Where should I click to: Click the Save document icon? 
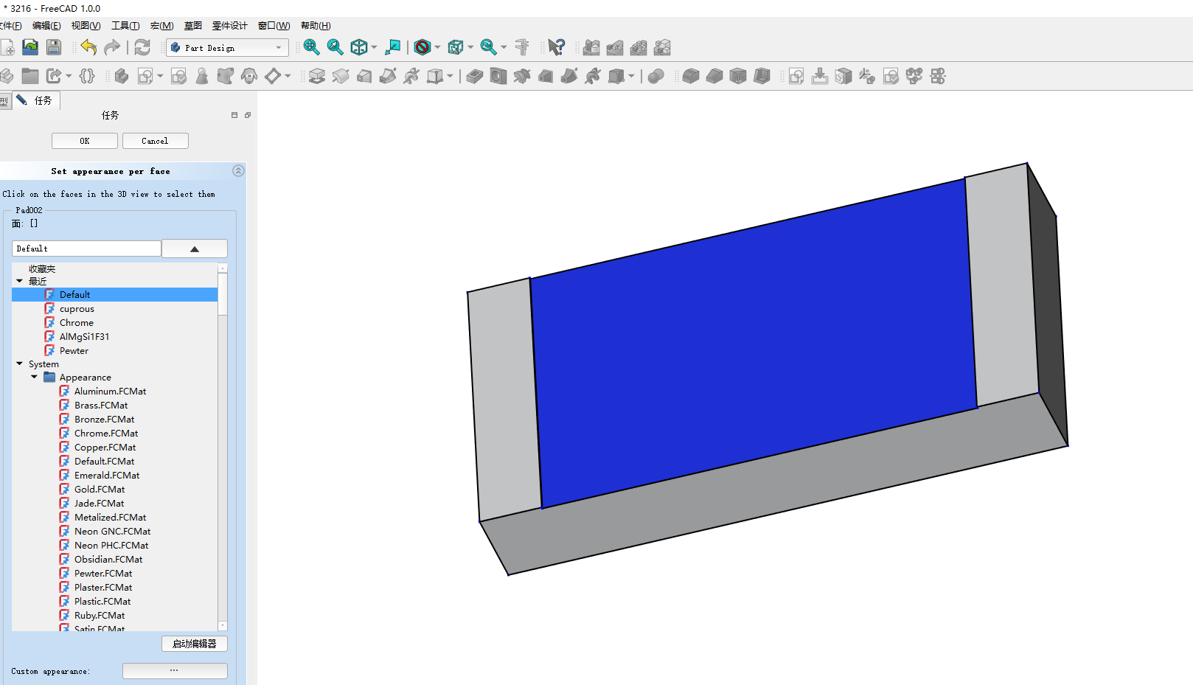coord(54,47)
